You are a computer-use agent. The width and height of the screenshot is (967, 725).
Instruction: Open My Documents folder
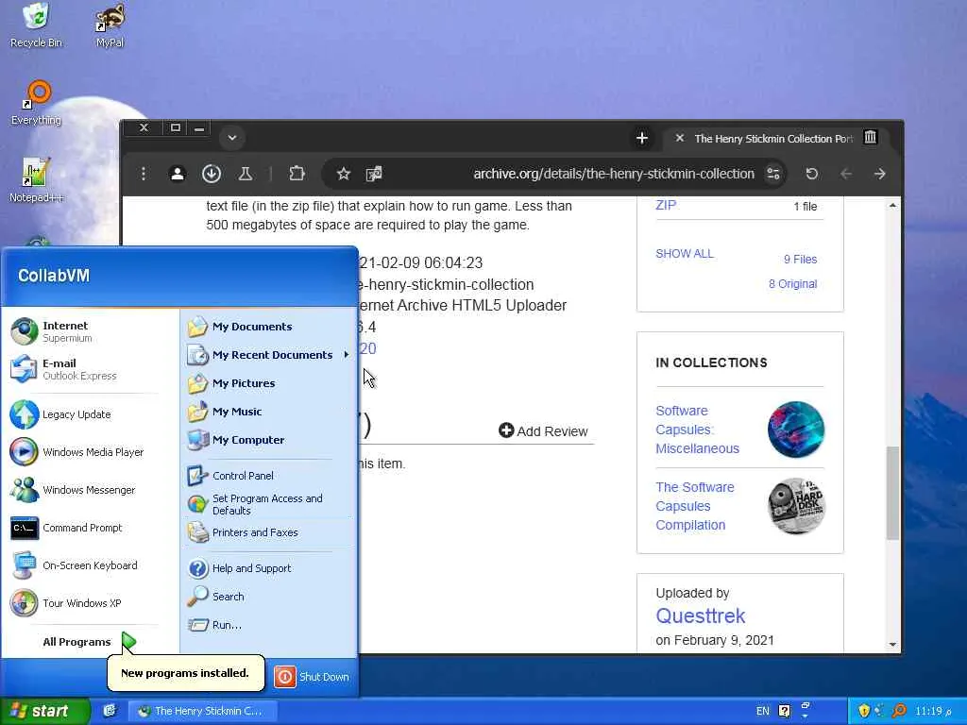pyautogui.click(x=269, y=327)
